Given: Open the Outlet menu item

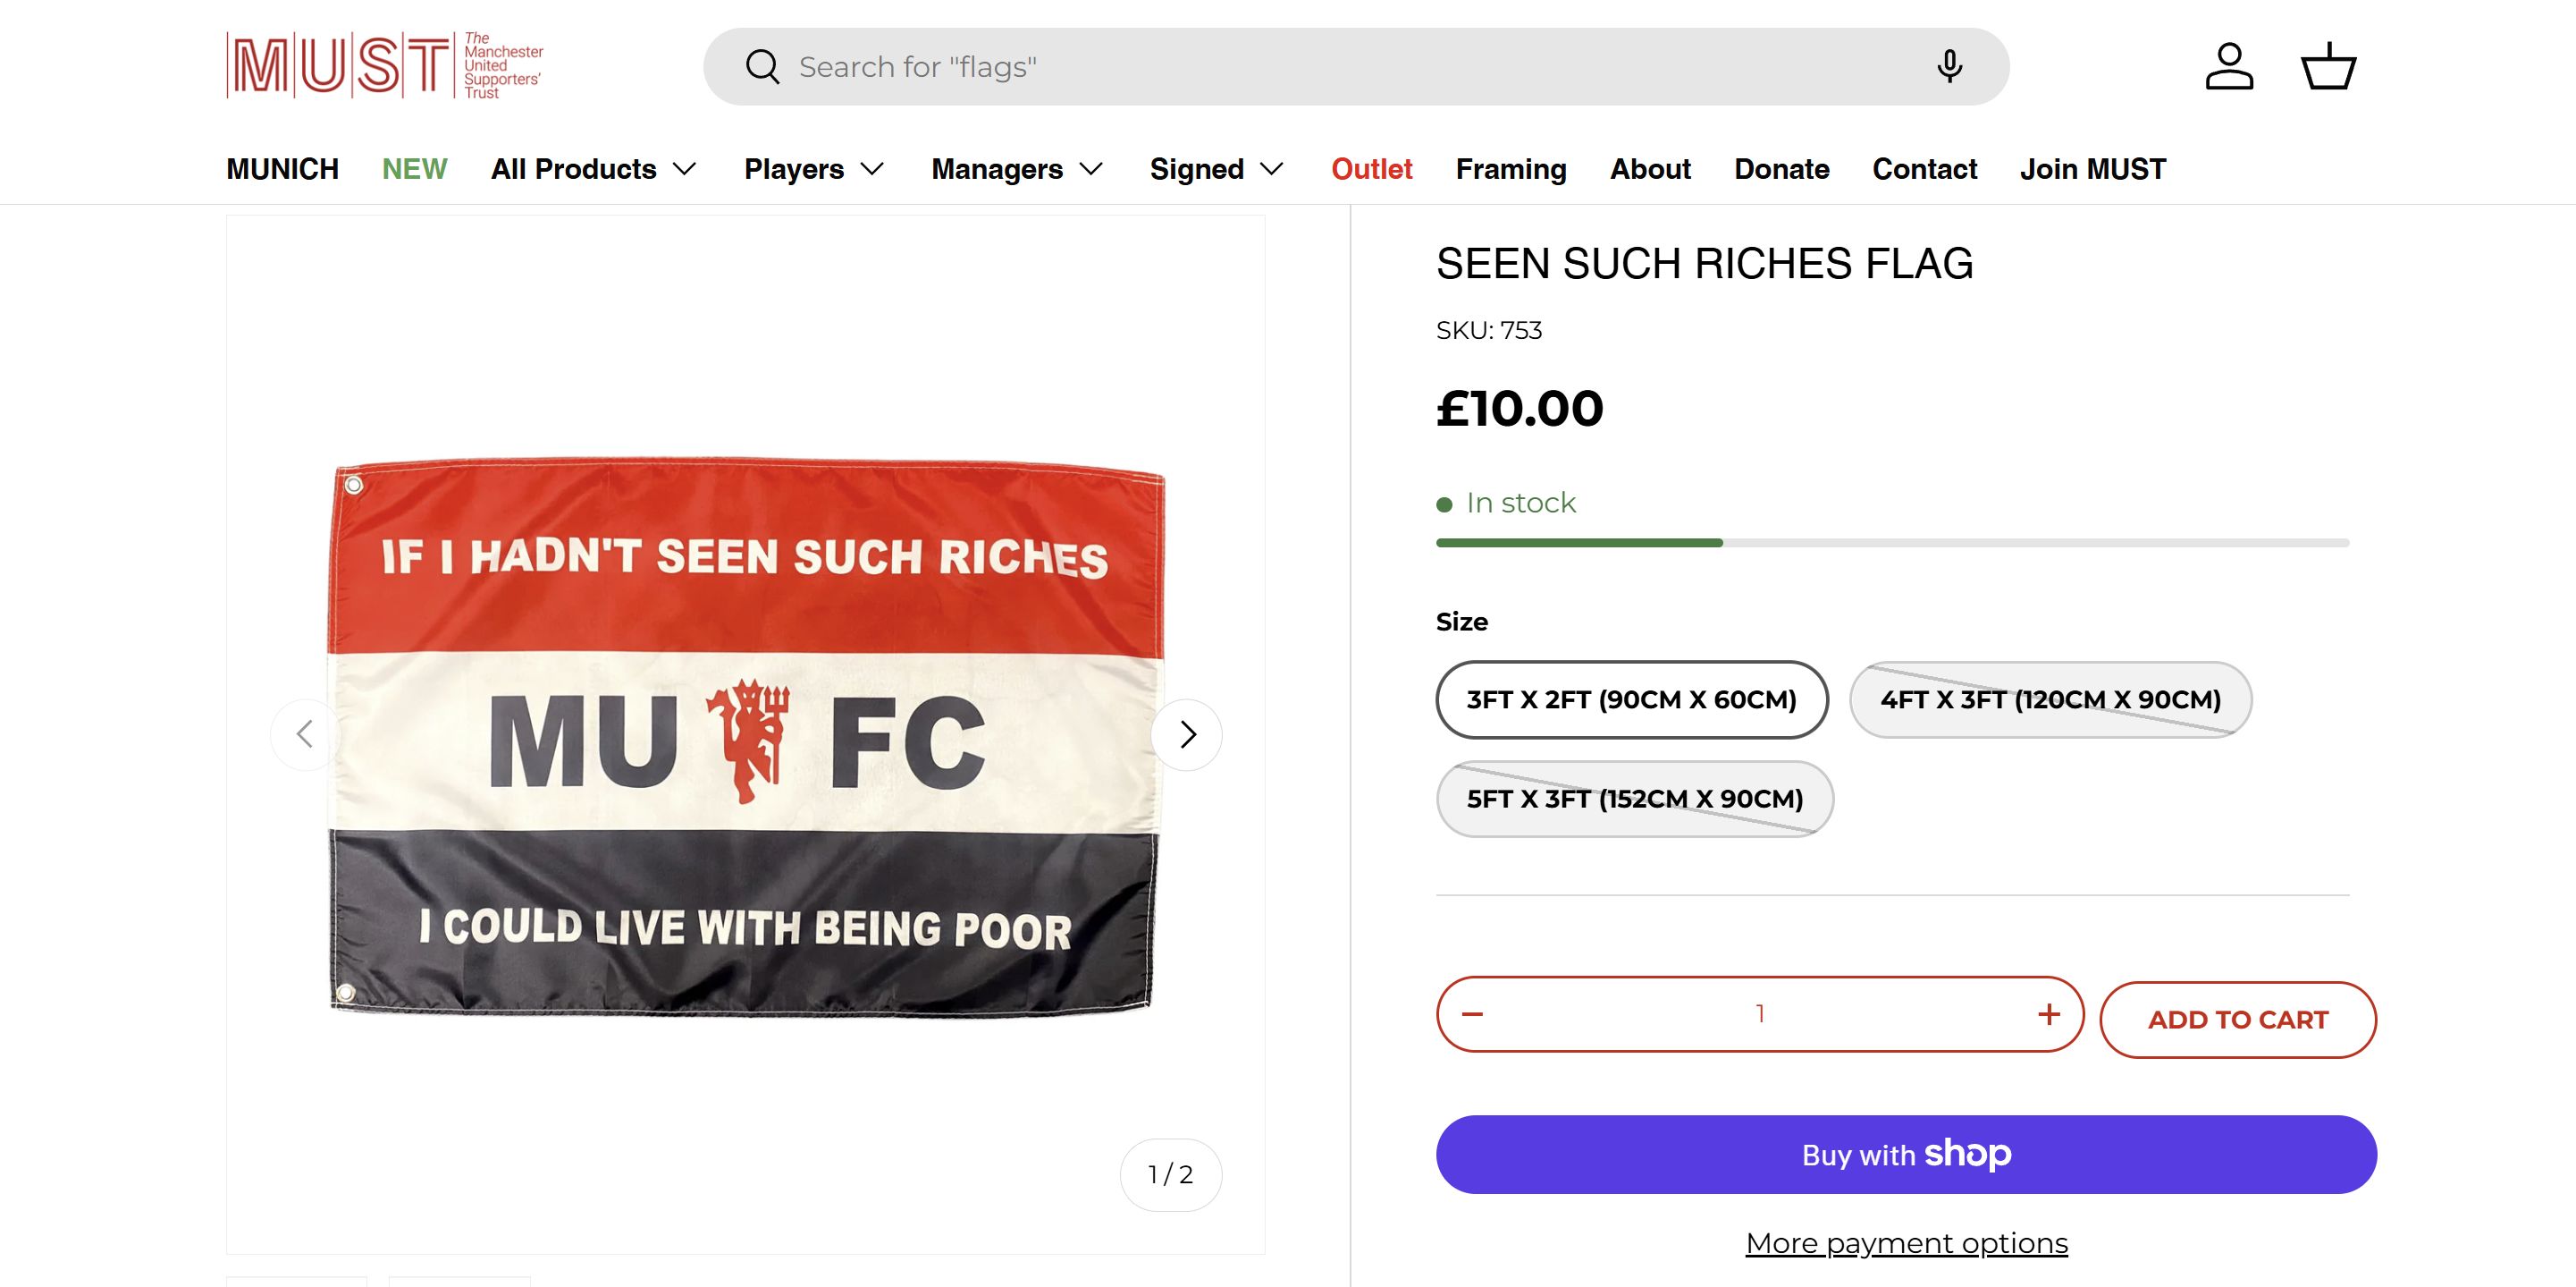Looking at the screenshot, I should click(1371, 169).
